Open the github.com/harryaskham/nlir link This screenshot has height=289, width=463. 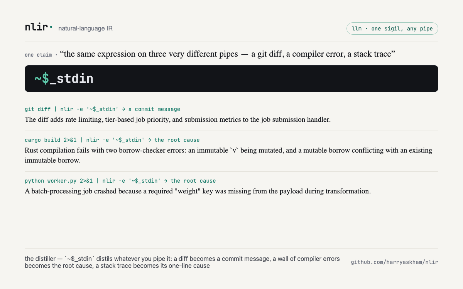[x=394, y=262]
